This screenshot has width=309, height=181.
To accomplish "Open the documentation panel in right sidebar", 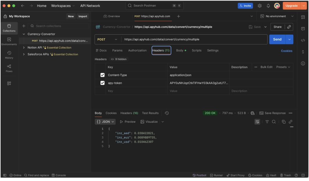I will [x=303, y=17].
